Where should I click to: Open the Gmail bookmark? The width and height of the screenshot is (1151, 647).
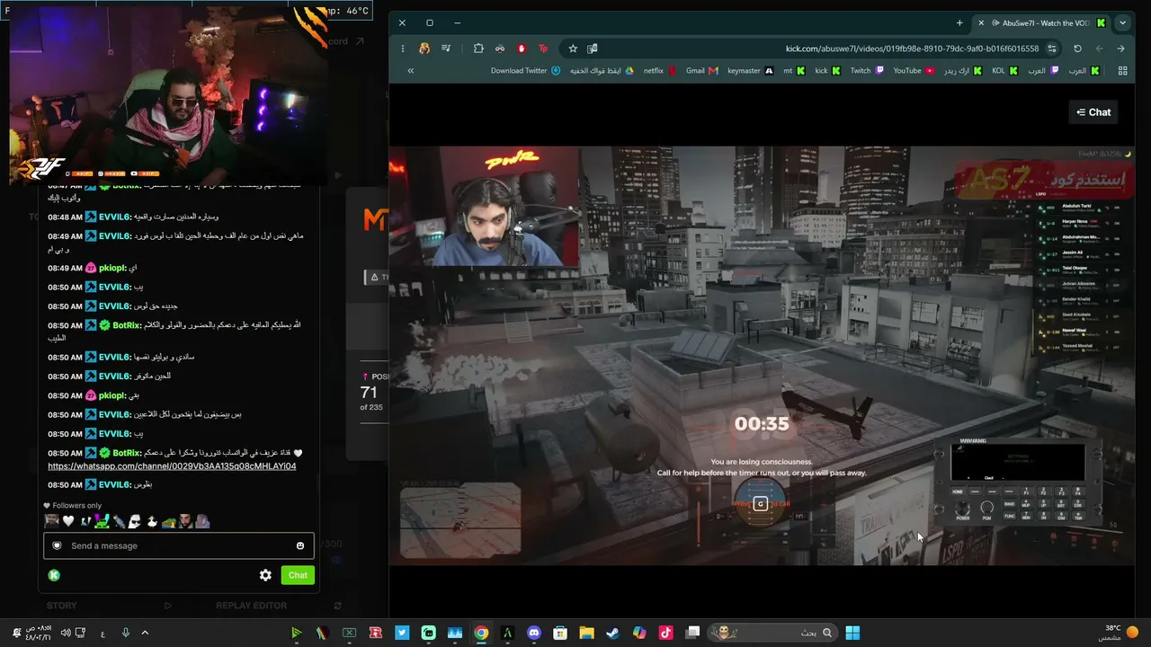tap(702, 71)
